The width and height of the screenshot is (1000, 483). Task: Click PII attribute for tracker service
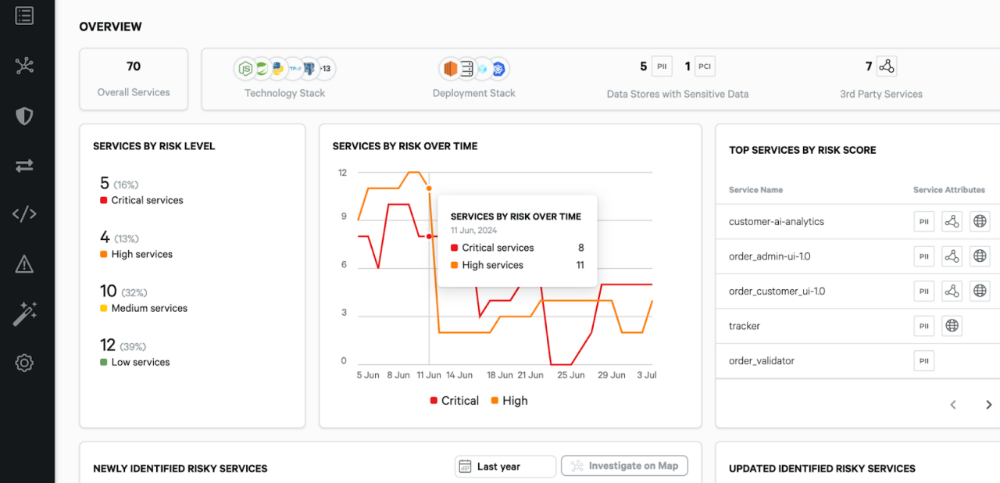pyautogui.click(x=924, y=326)
